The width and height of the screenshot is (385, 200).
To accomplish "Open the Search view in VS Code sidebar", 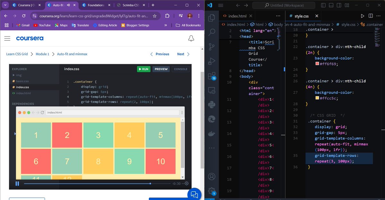I will tap(211, 32).
